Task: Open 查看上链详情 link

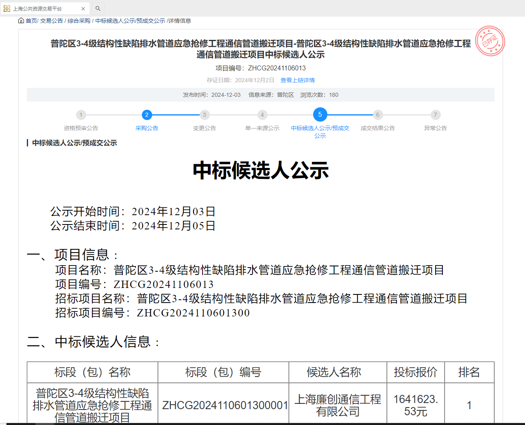Action: tap(297, 80)
